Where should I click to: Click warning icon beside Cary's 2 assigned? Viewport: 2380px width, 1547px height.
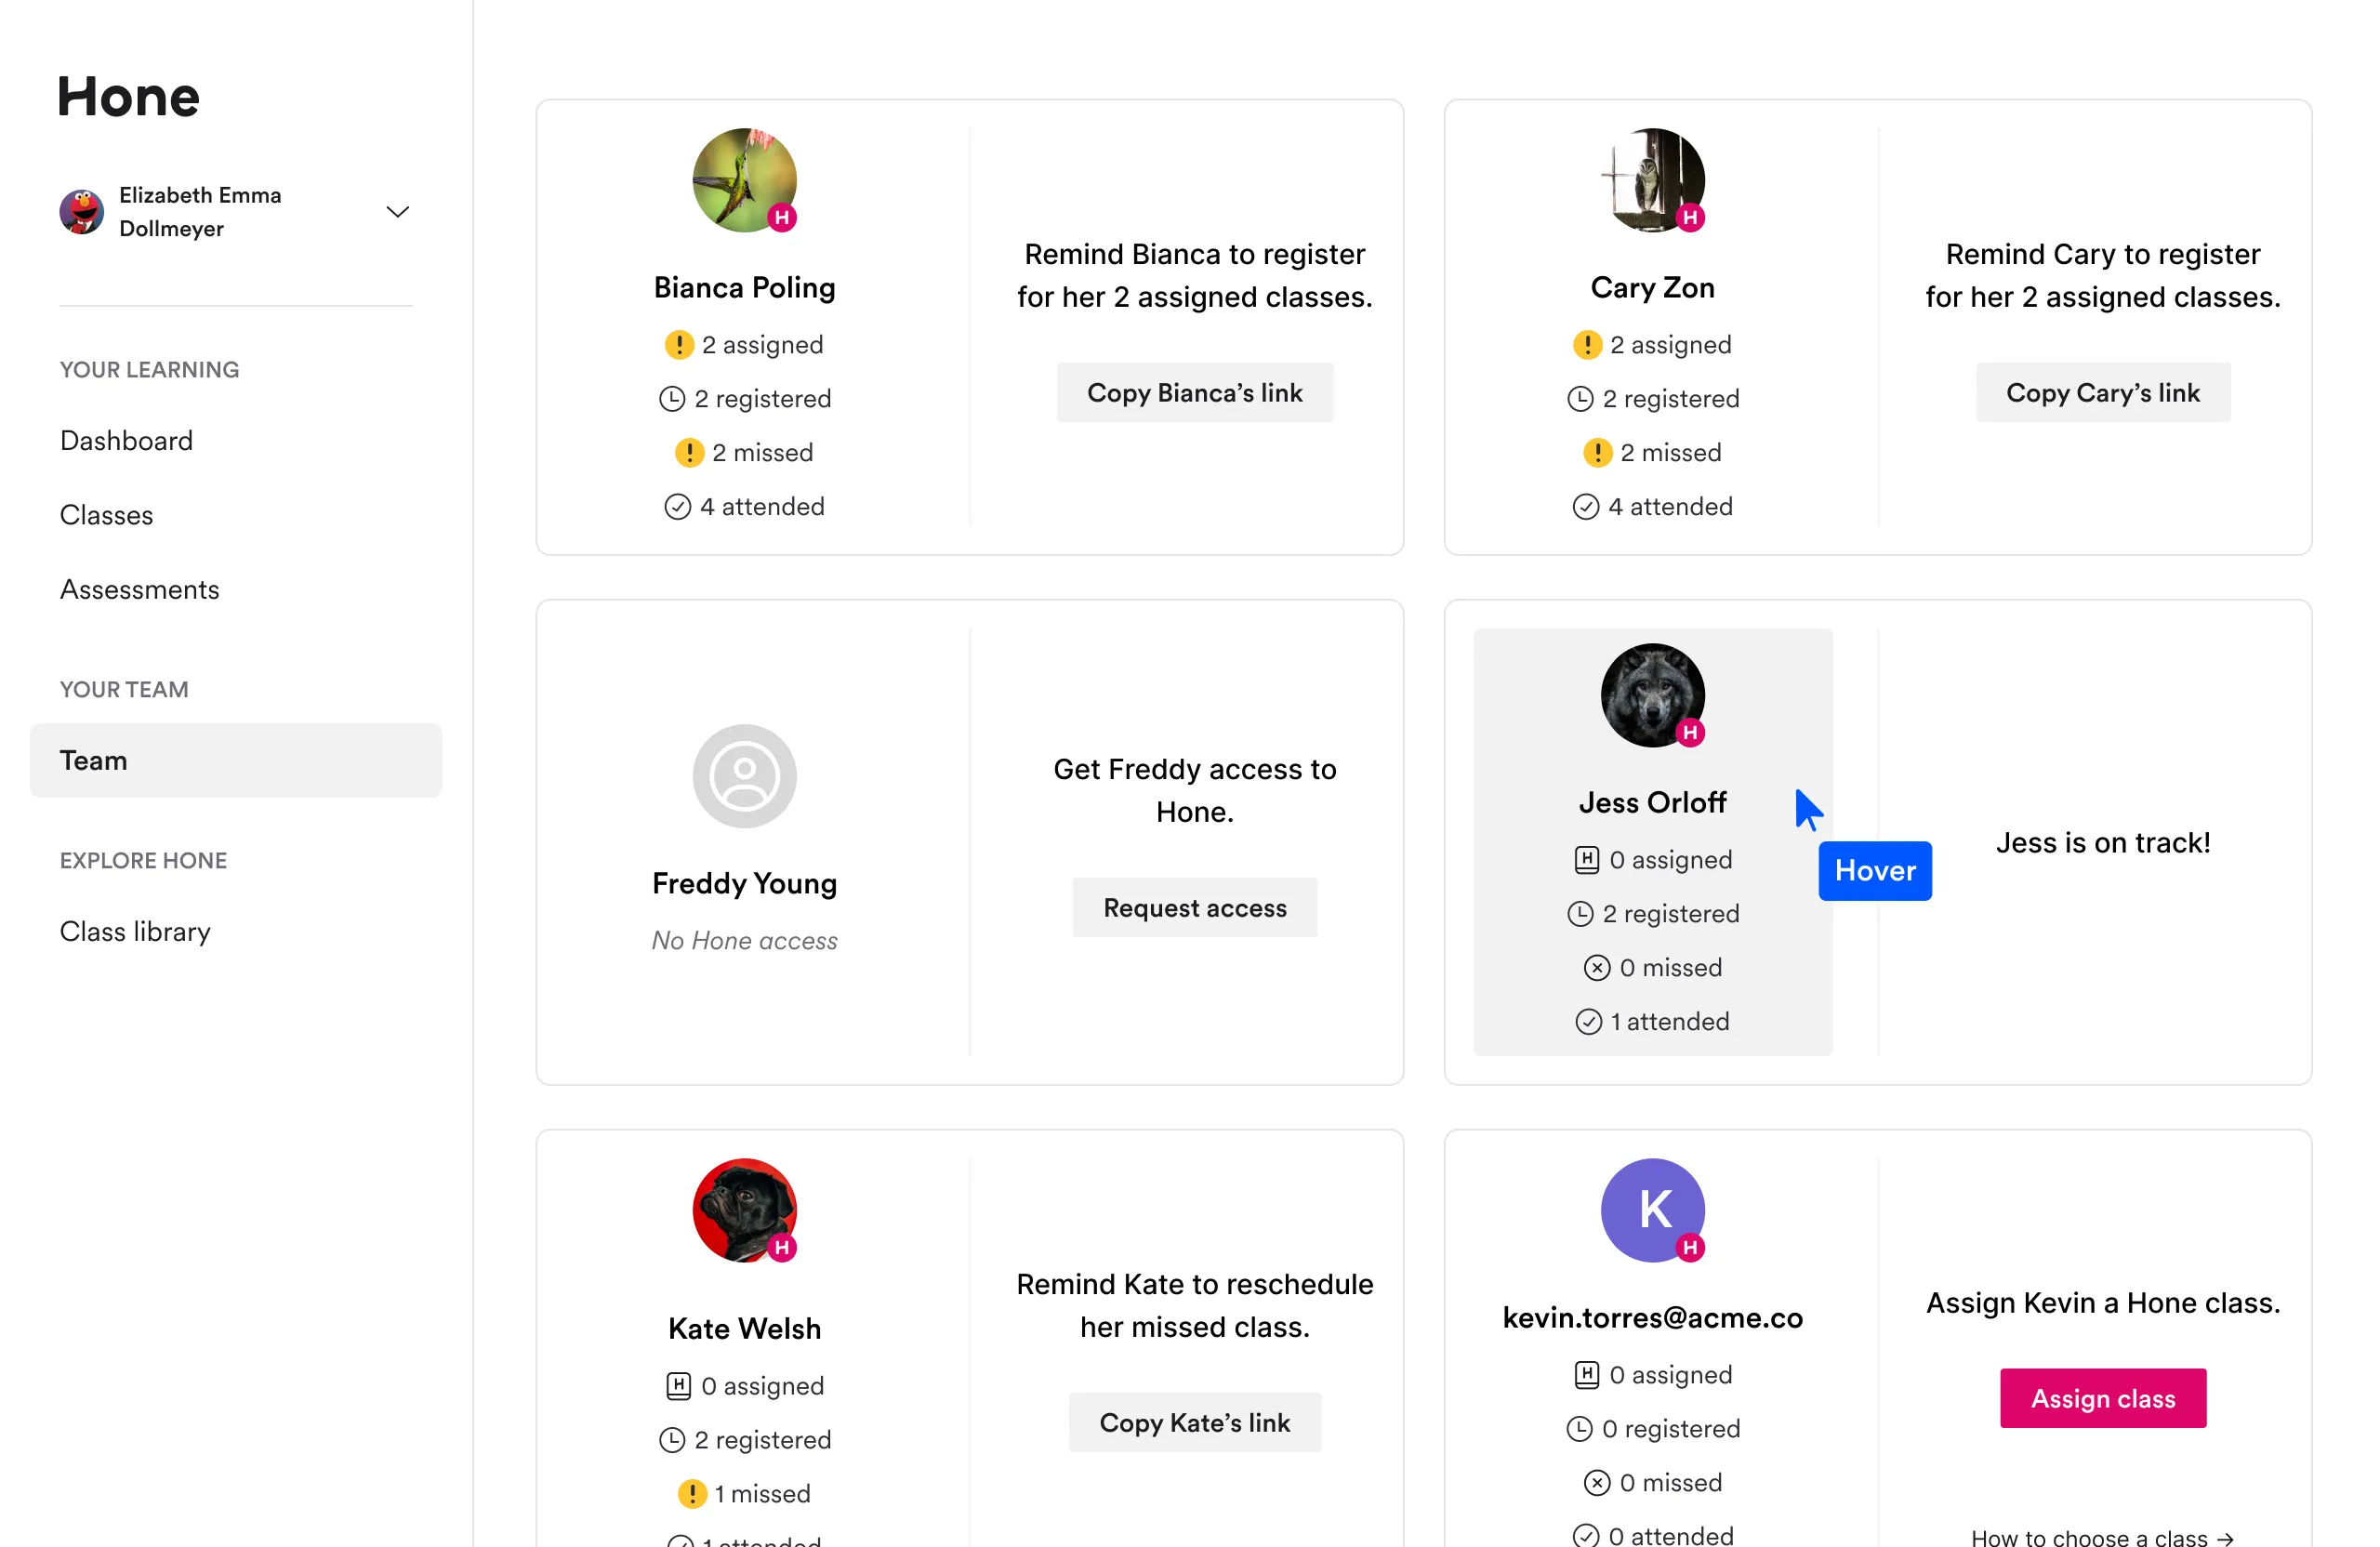[x=1587, y=345]
